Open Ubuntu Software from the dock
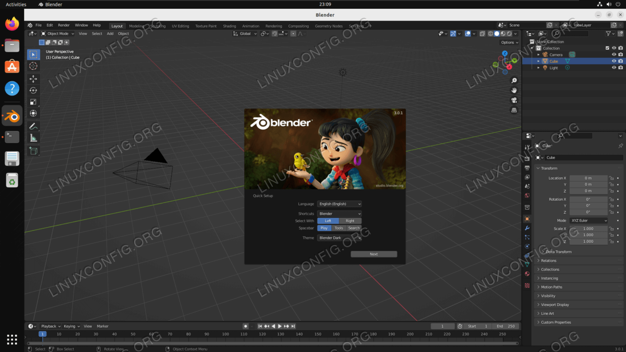The image size is (626, 352). (12, 66)
